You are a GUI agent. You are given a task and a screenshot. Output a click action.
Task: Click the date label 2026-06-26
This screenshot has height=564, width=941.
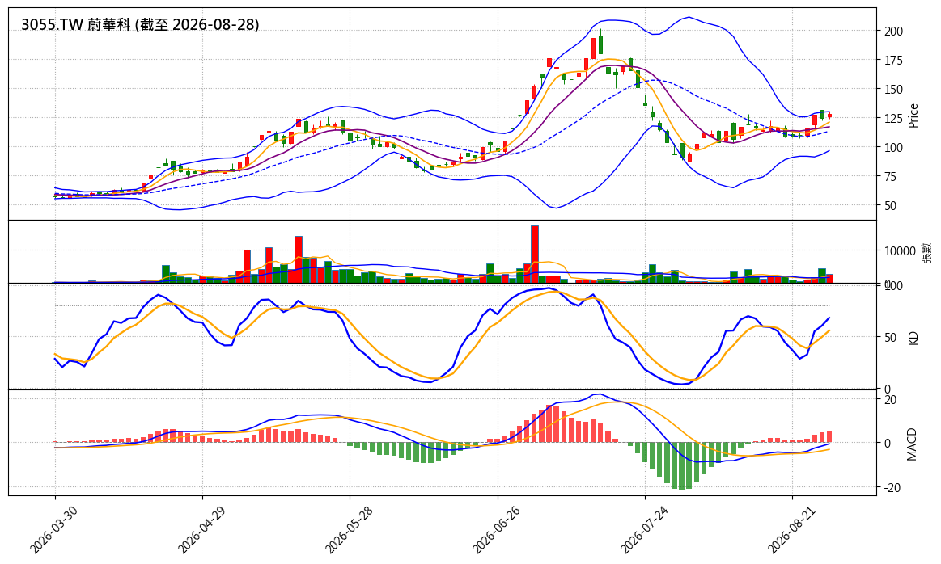496,529
